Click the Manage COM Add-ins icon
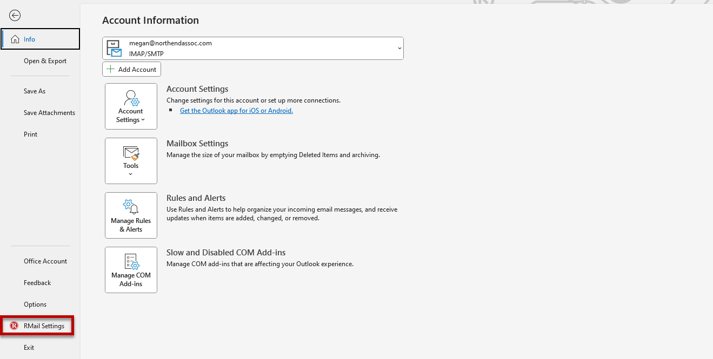713x359 pixels. (x=131, y=262)
